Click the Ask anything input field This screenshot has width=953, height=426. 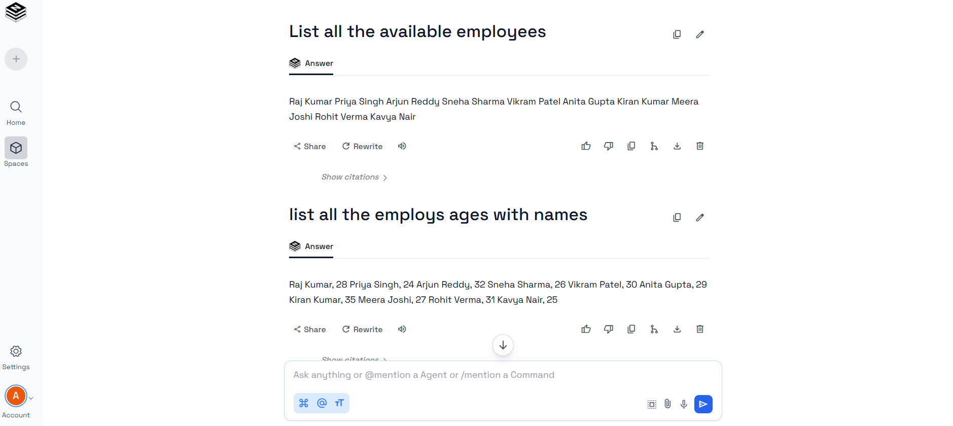(502, 375)
